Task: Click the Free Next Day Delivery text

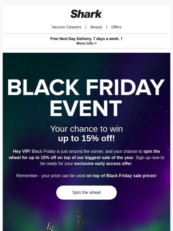Action: (85, 39)
